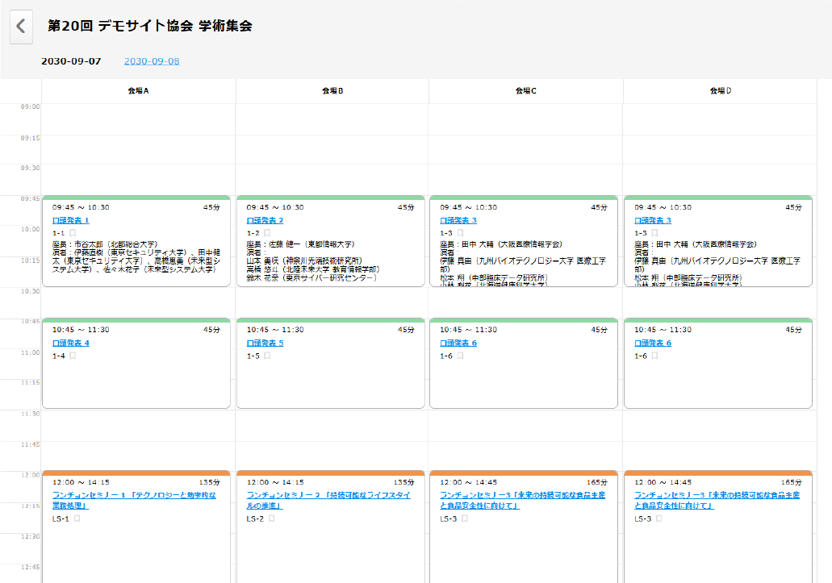Click the bookmark icon next to LS-2
The height and width of the screenshot is (583, 832).
click(270, 518)
